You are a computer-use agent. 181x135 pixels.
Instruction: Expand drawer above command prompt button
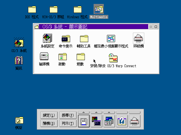tap(96, 112)
